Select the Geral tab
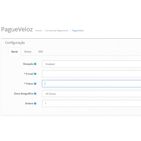Image resolution: width=141 pixels, height=141 pixels. tap(14, 52)
